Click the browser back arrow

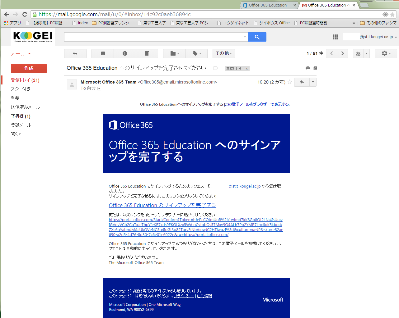[7, 14]
